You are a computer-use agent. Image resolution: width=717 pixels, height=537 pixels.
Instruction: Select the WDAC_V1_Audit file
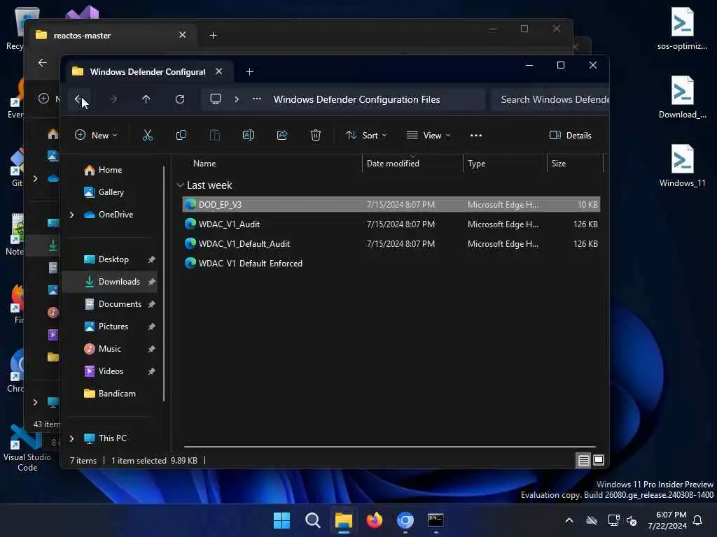click(391, 224)
